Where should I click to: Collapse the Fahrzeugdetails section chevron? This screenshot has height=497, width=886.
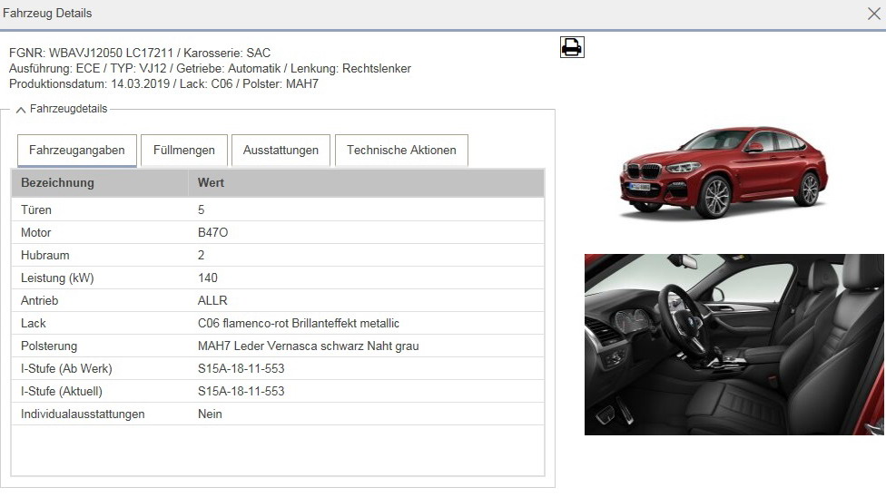pos(20,110)
